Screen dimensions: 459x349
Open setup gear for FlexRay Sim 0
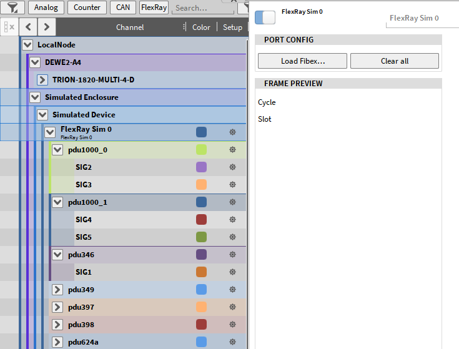tap(232, 132)
